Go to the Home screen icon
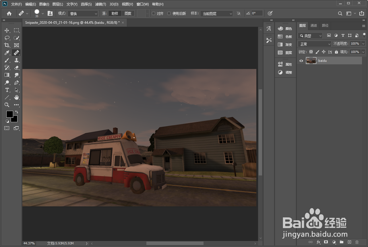 (9, 13)
